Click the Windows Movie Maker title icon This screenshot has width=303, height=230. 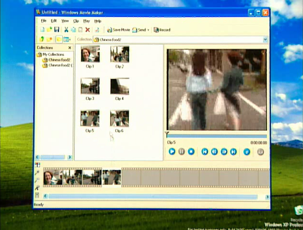pos(38,12)
